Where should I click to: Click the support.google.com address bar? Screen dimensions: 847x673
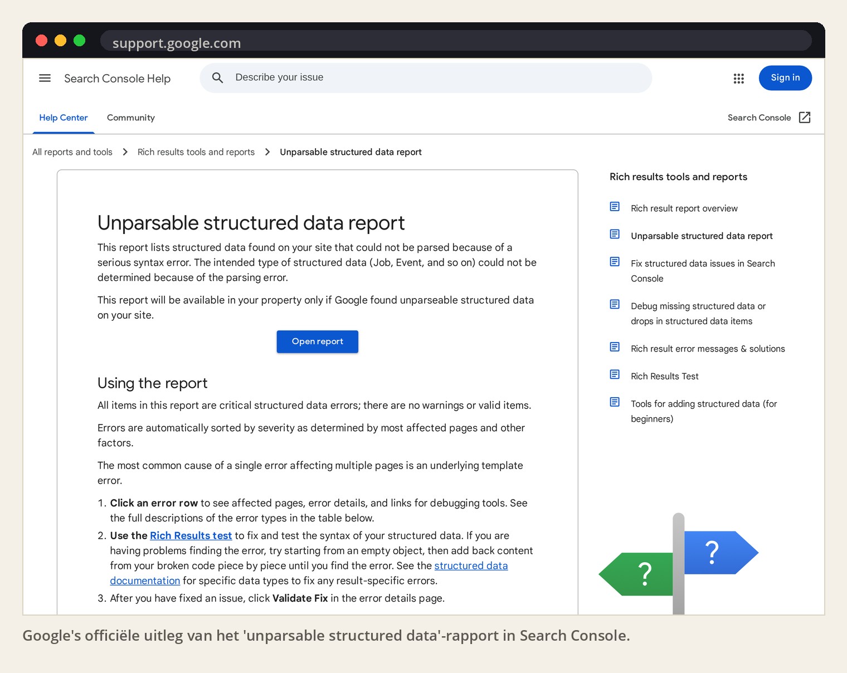pyautogui.click(x=456, y=41)
